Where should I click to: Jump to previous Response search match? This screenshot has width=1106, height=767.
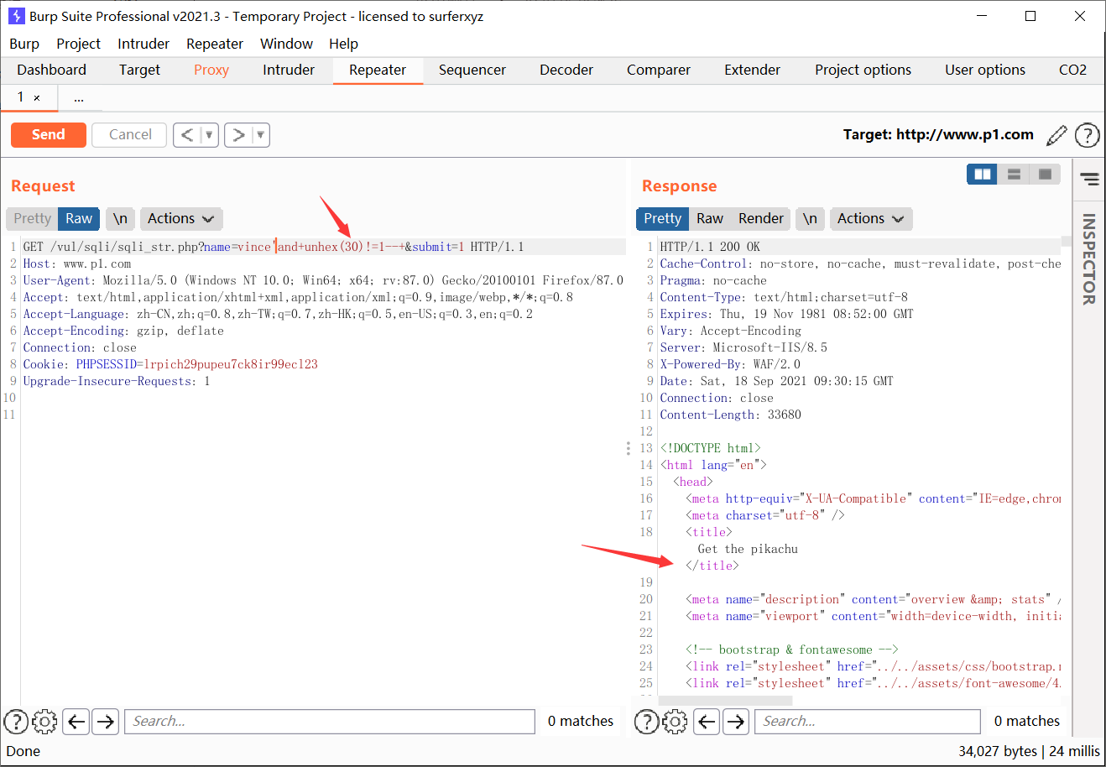point(707,721)
